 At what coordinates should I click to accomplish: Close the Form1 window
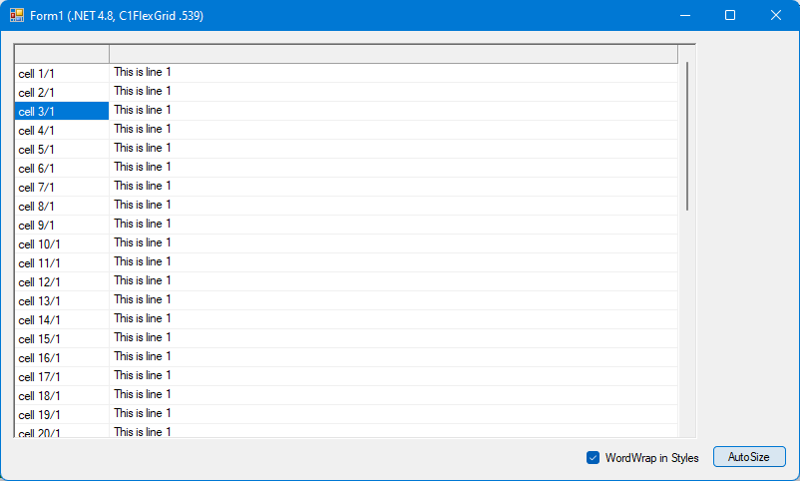(775, 15)
